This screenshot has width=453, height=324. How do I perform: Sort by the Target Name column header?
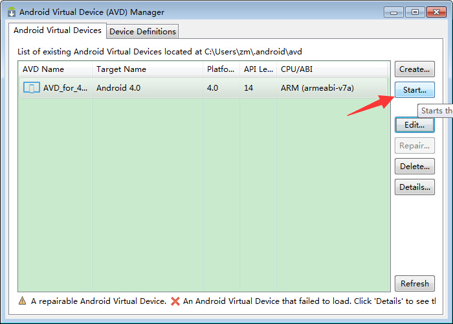(x=148, y=69)
